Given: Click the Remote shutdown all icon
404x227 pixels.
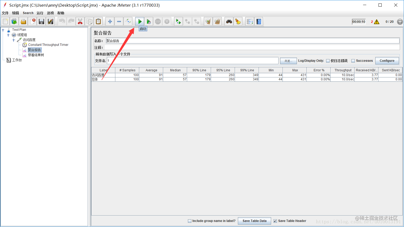Looking at the screenshot, I should tap(197, 21).
